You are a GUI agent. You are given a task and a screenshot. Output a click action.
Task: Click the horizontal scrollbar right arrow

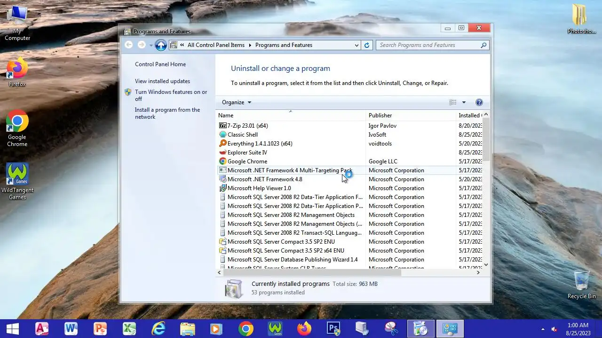coord(478,272)
